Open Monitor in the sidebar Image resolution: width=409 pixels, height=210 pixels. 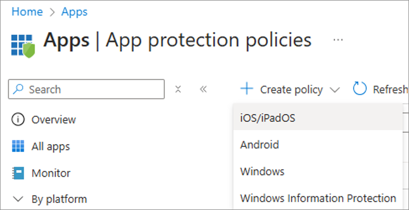(x=51, y=173)
